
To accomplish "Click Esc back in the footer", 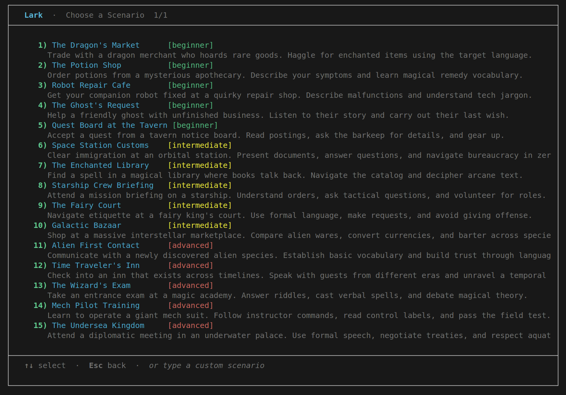I will click(x=107, y=365).
